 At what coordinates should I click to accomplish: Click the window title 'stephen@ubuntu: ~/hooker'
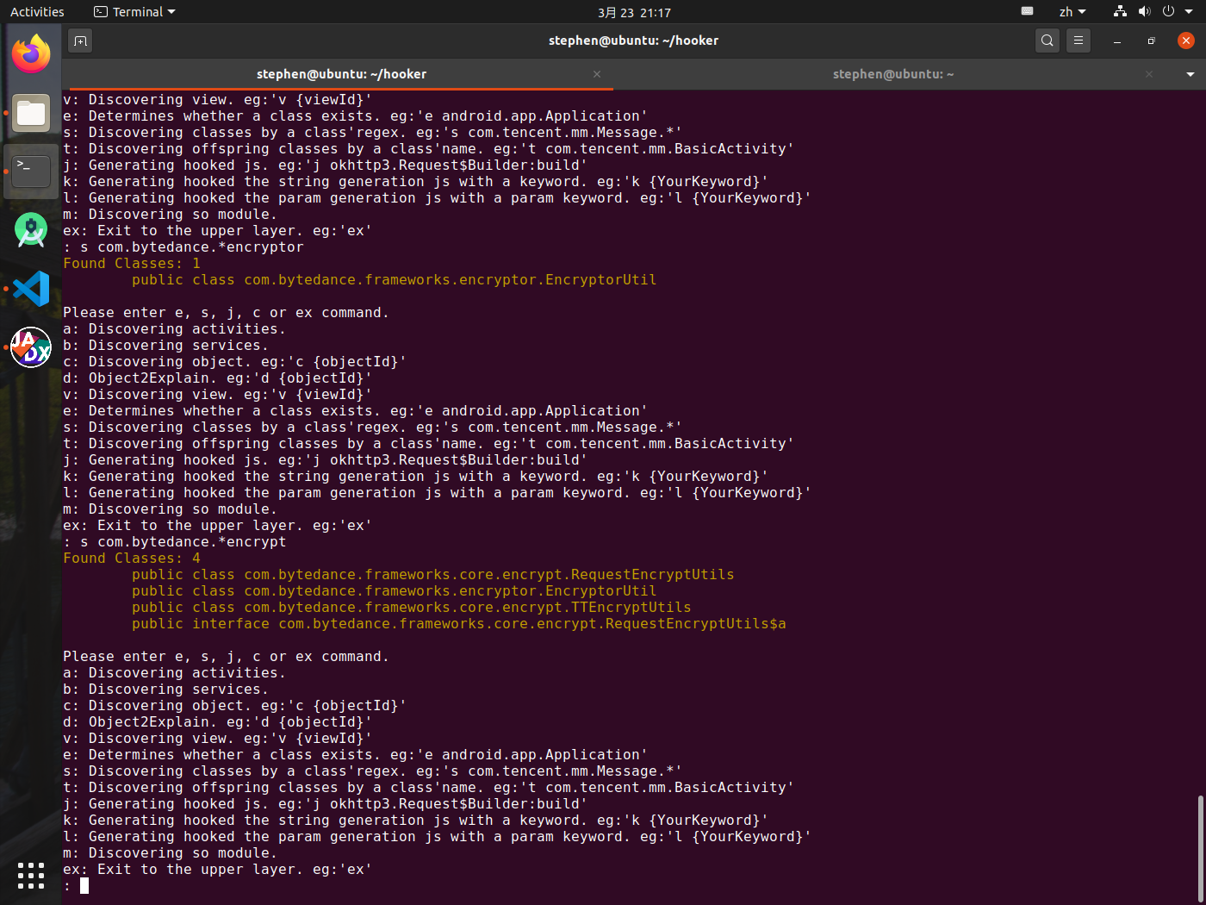(633, 41)
